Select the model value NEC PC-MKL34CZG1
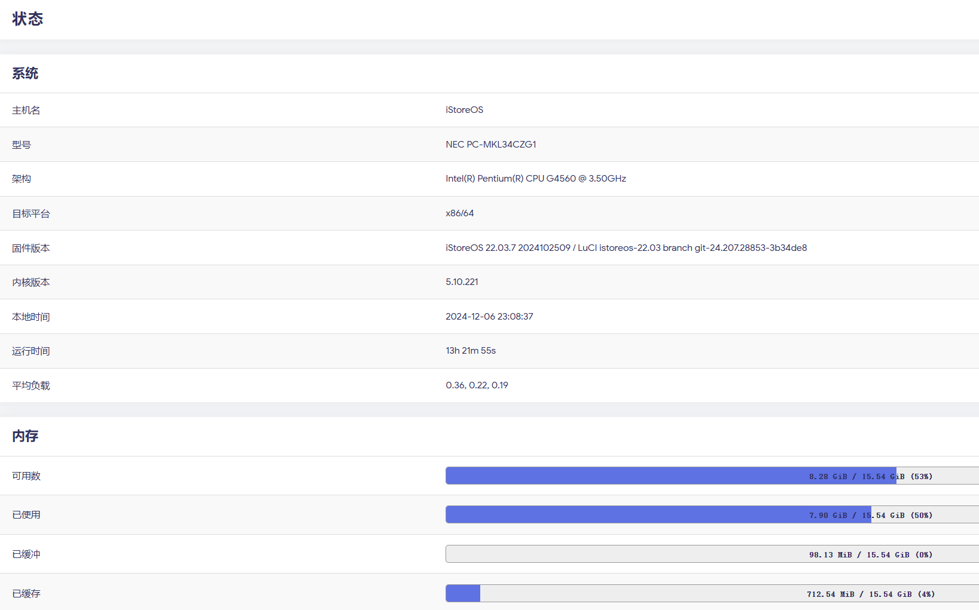Screen dimensions: 979x610 click(491, 145)
